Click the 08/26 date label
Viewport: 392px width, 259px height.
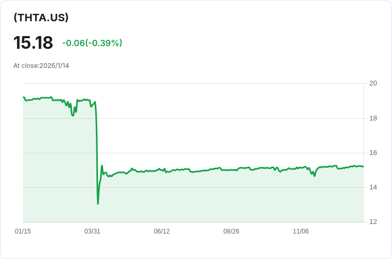click(231, 231)
